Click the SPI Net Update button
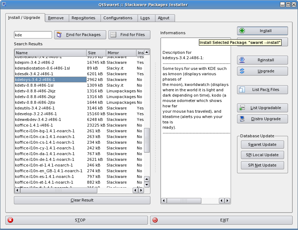This screenshot has width=298, height=230. (262, 165)
